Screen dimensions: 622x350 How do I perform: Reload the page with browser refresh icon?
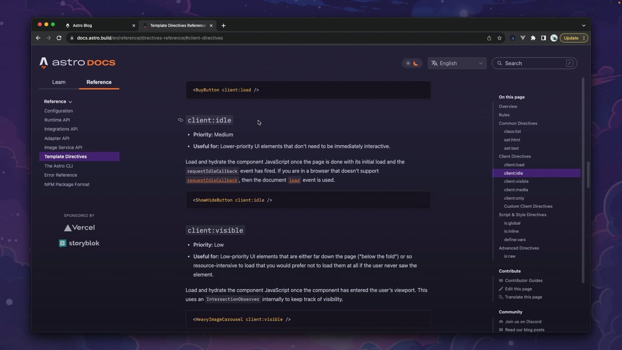[x=59, y=38]
